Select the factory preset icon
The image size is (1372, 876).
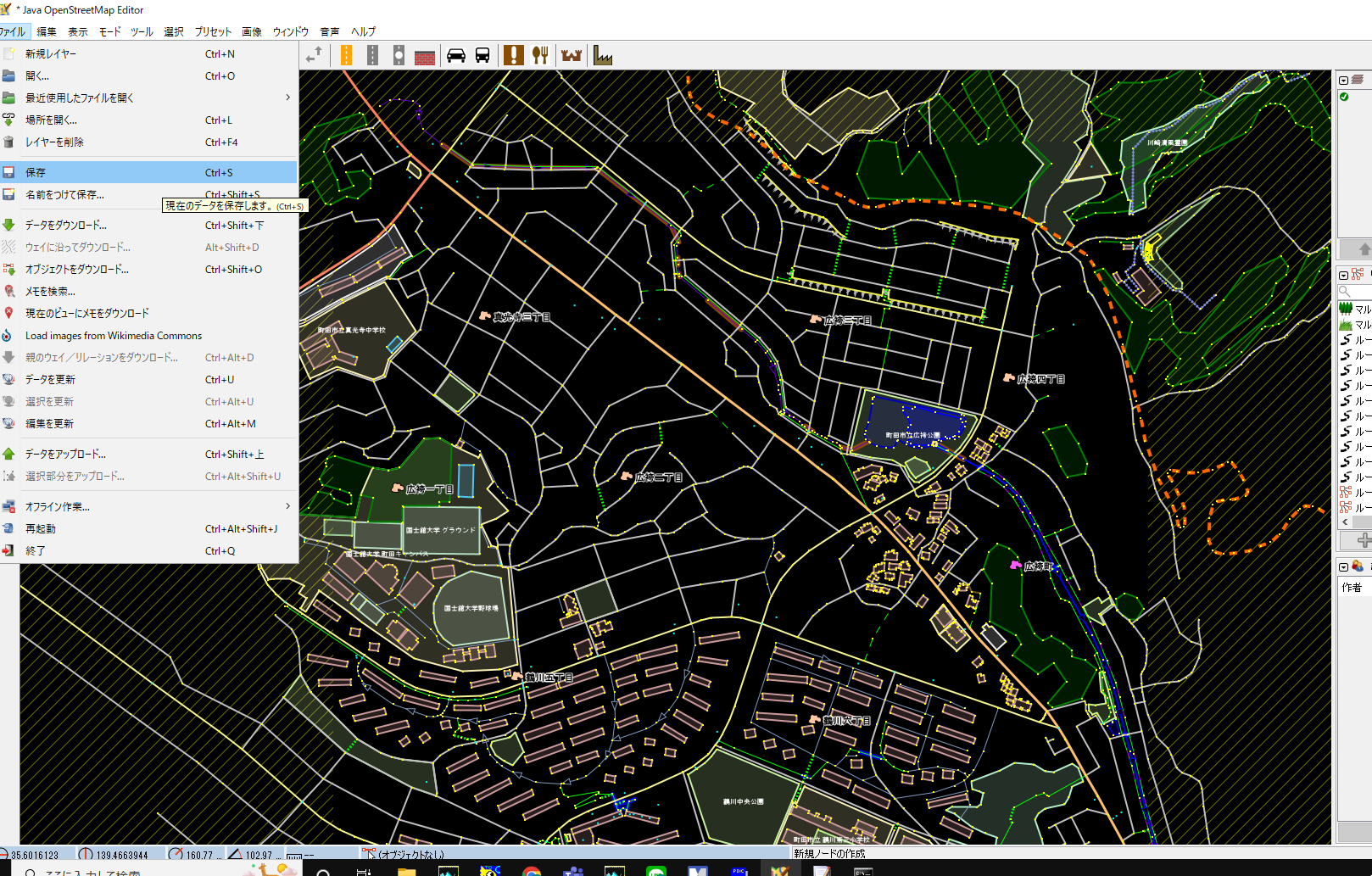[x=603, y=56]
